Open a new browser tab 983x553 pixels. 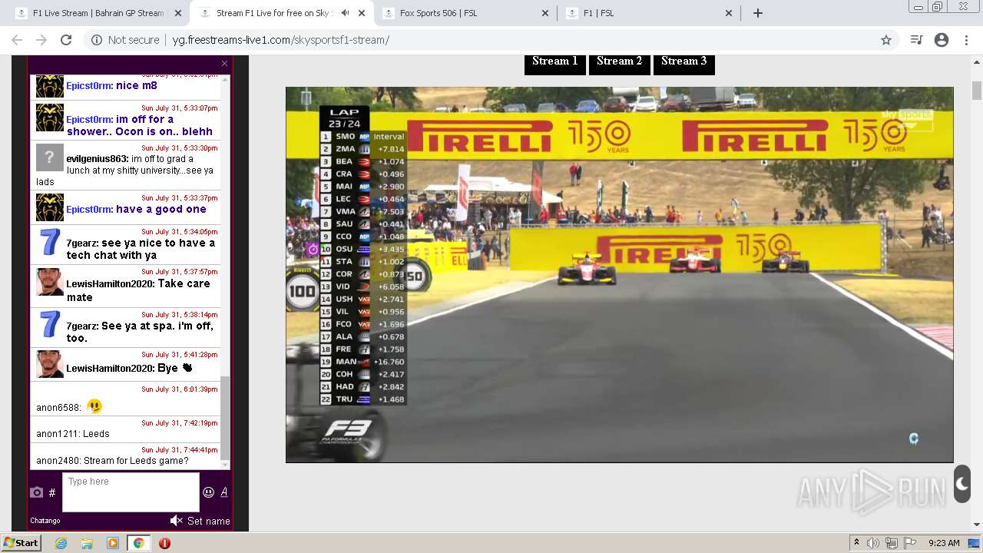point(758,13)
